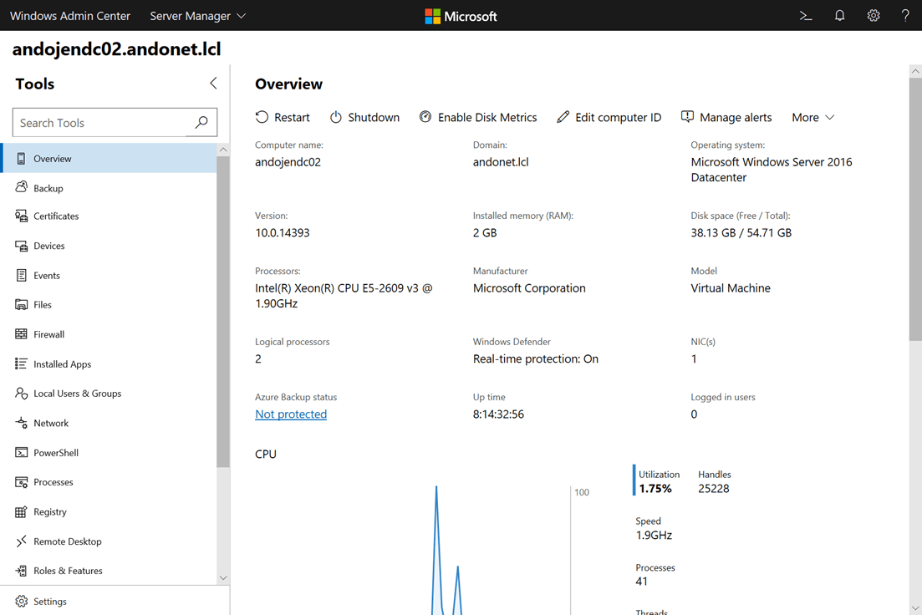Select the CPU Utilization 1.75% metric

[658, 481]
